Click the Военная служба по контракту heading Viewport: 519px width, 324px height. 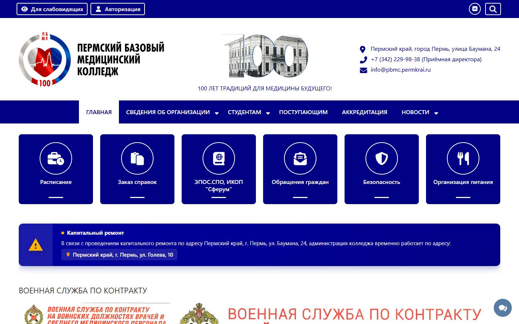pyautogui.click(x=83, y=291)
